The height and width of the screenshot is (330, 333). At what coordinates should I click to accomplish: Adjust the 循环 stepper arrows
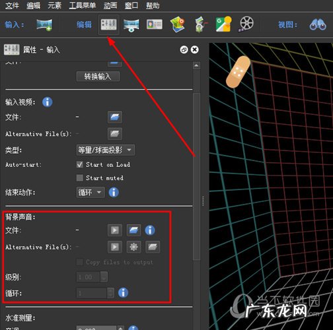click(x=111, y=293)
